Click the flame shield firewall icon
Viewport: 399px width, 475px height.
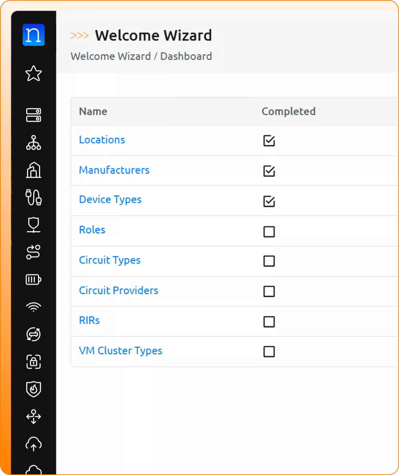(34, 389)
